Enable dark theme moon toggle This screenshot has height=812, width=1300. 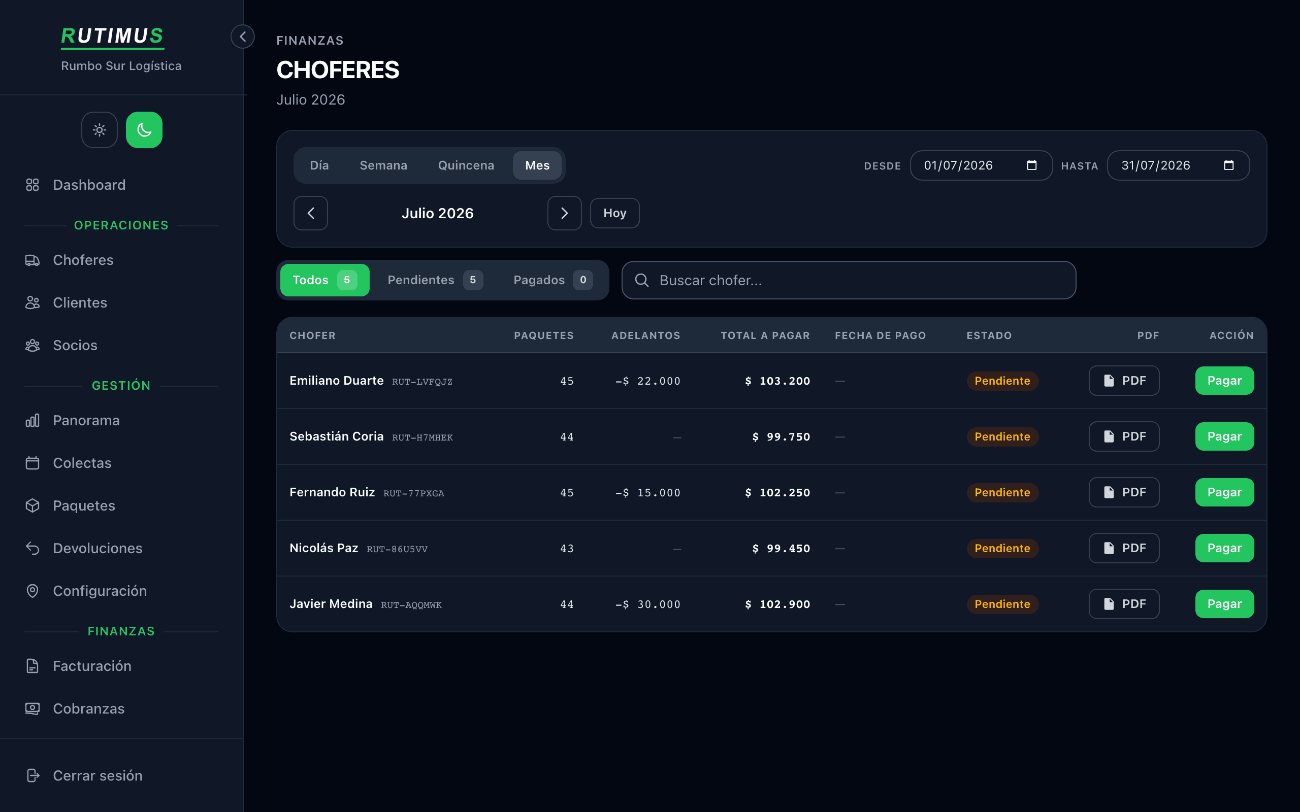[144, 130]
